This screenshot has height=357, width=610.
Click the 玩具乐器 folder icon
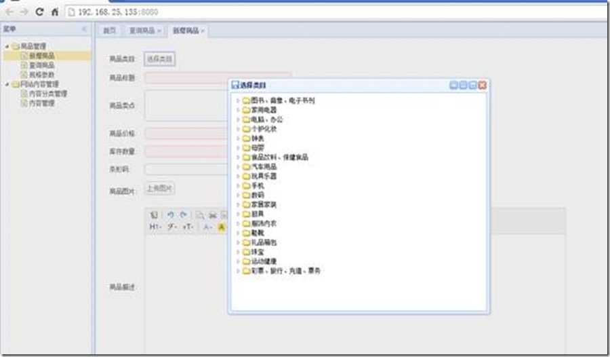coord(246,176)
